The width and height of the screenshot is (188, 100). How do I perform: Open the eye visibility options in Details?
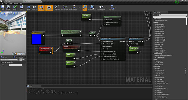24,60
